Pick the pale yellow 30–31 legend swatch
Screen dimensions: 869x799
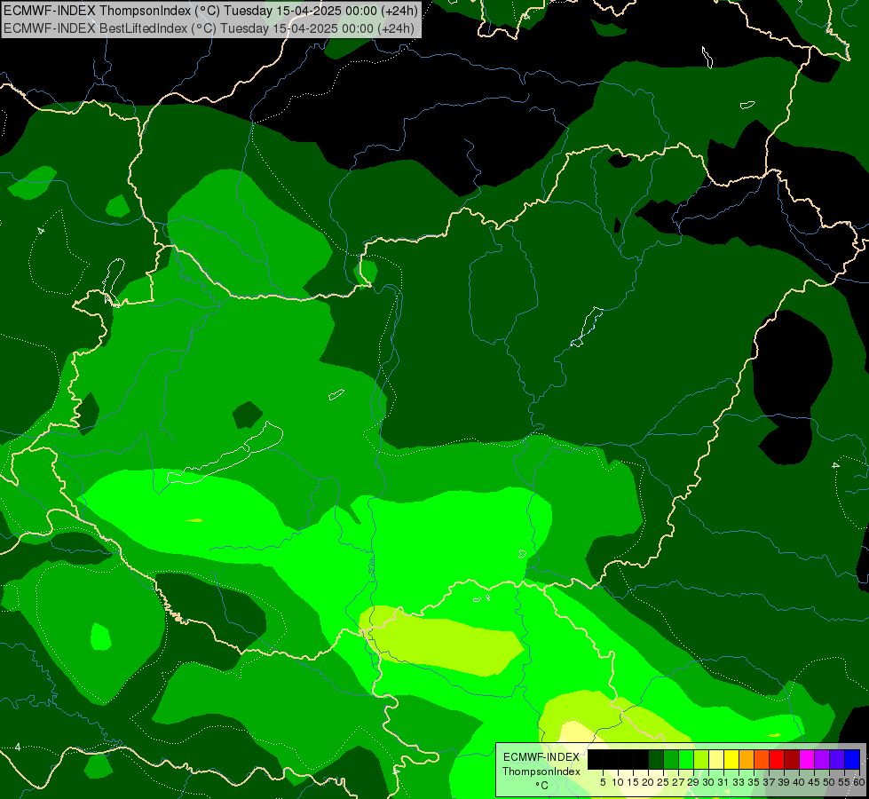tap(716, 759)
